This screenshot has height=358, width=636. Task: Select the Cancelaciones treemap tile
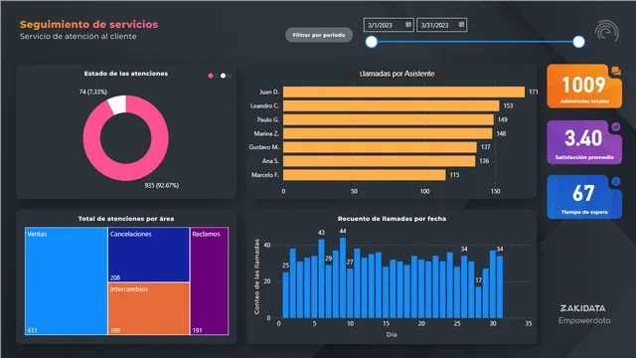(149, 255)
